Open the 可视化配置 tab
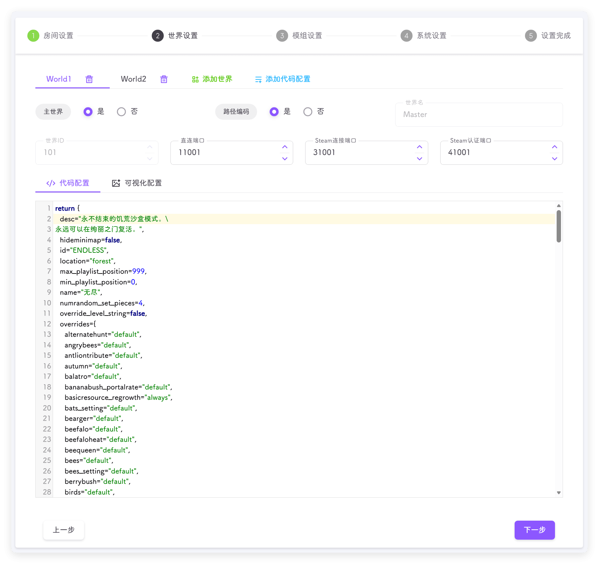The width and height of the screenshot is (599, 564). [143, 183]
